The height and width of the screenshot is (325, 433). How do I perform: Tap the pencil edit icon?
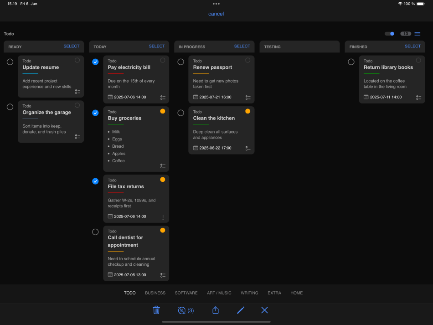(241, 310)
